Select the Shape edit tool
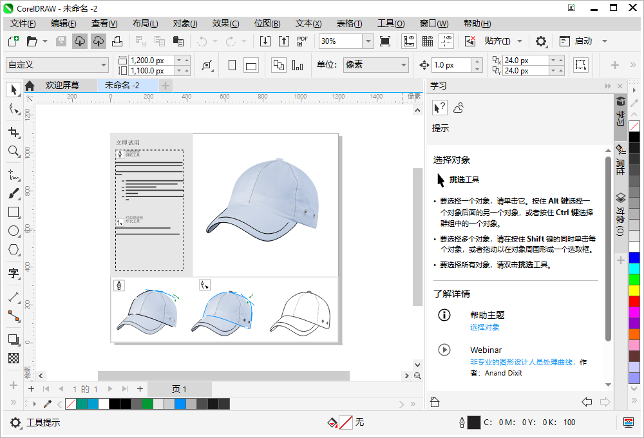644x438 pixels. pyautogui.click(x=14, y=109)
